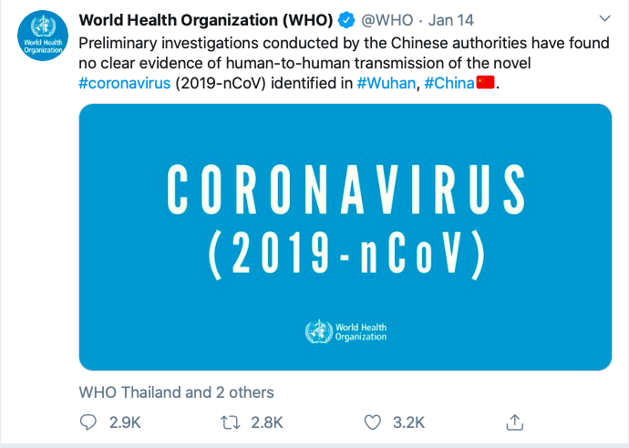Open the #China hashtag

449,83
